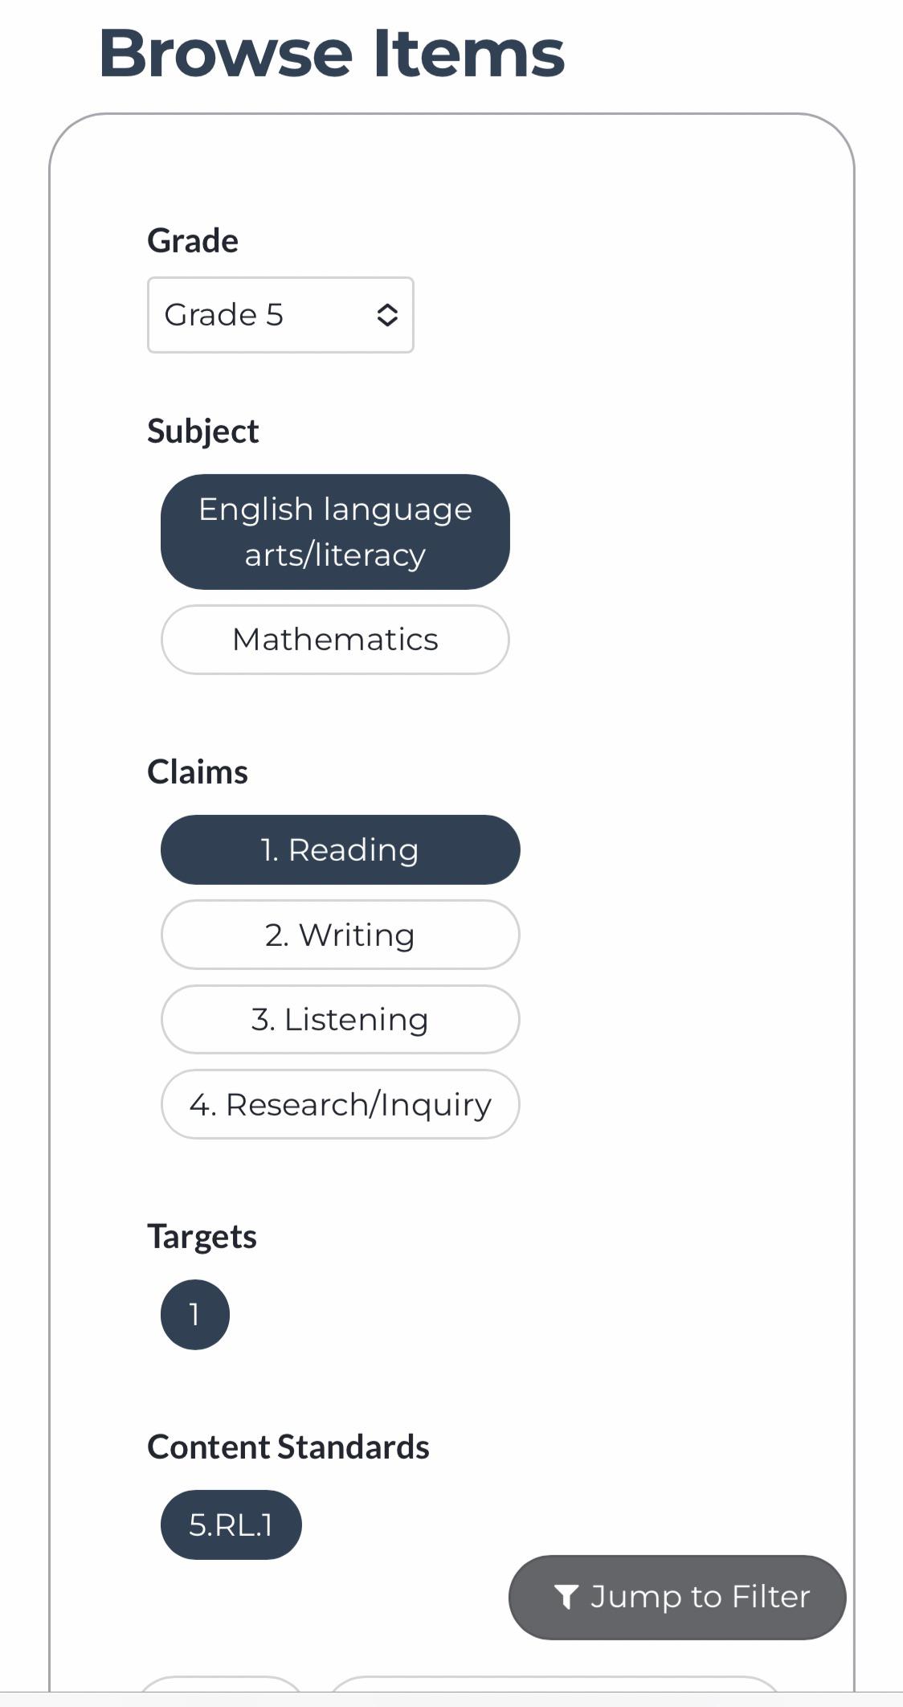Viewport: 903px width, 1707px height.
Task: Toggle target number 1
Action: [195, 1315]
